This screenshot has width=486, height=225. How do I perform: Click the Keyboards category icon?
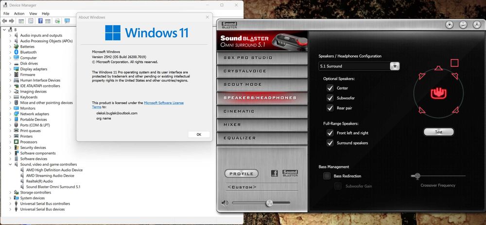tap(17, 97)
